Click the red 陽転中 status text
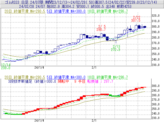The width and height of the screenshot is (164, 124). pyautogui.click(x=63, y=81)
